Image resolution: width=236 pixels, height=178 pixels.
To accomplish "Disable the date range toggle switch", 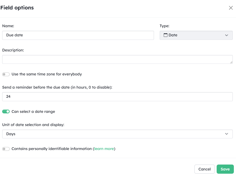I will click(6, 111).
